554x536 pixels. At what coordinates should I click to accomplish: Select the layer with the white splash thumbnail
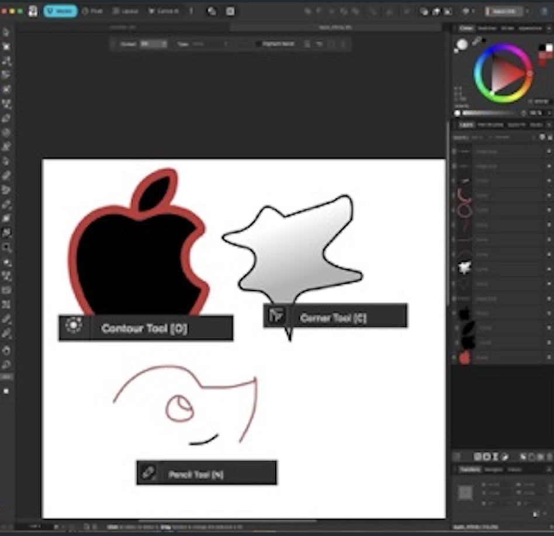502,269
